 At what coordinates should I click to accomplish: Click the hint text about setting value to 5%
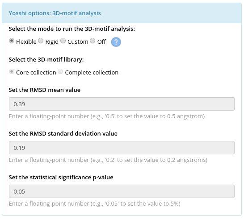(x=95, y=204)
